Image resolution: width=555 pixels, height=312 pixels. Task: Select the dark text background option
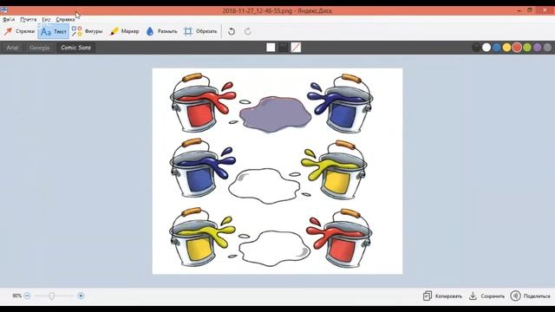click(x=284, y=48)
